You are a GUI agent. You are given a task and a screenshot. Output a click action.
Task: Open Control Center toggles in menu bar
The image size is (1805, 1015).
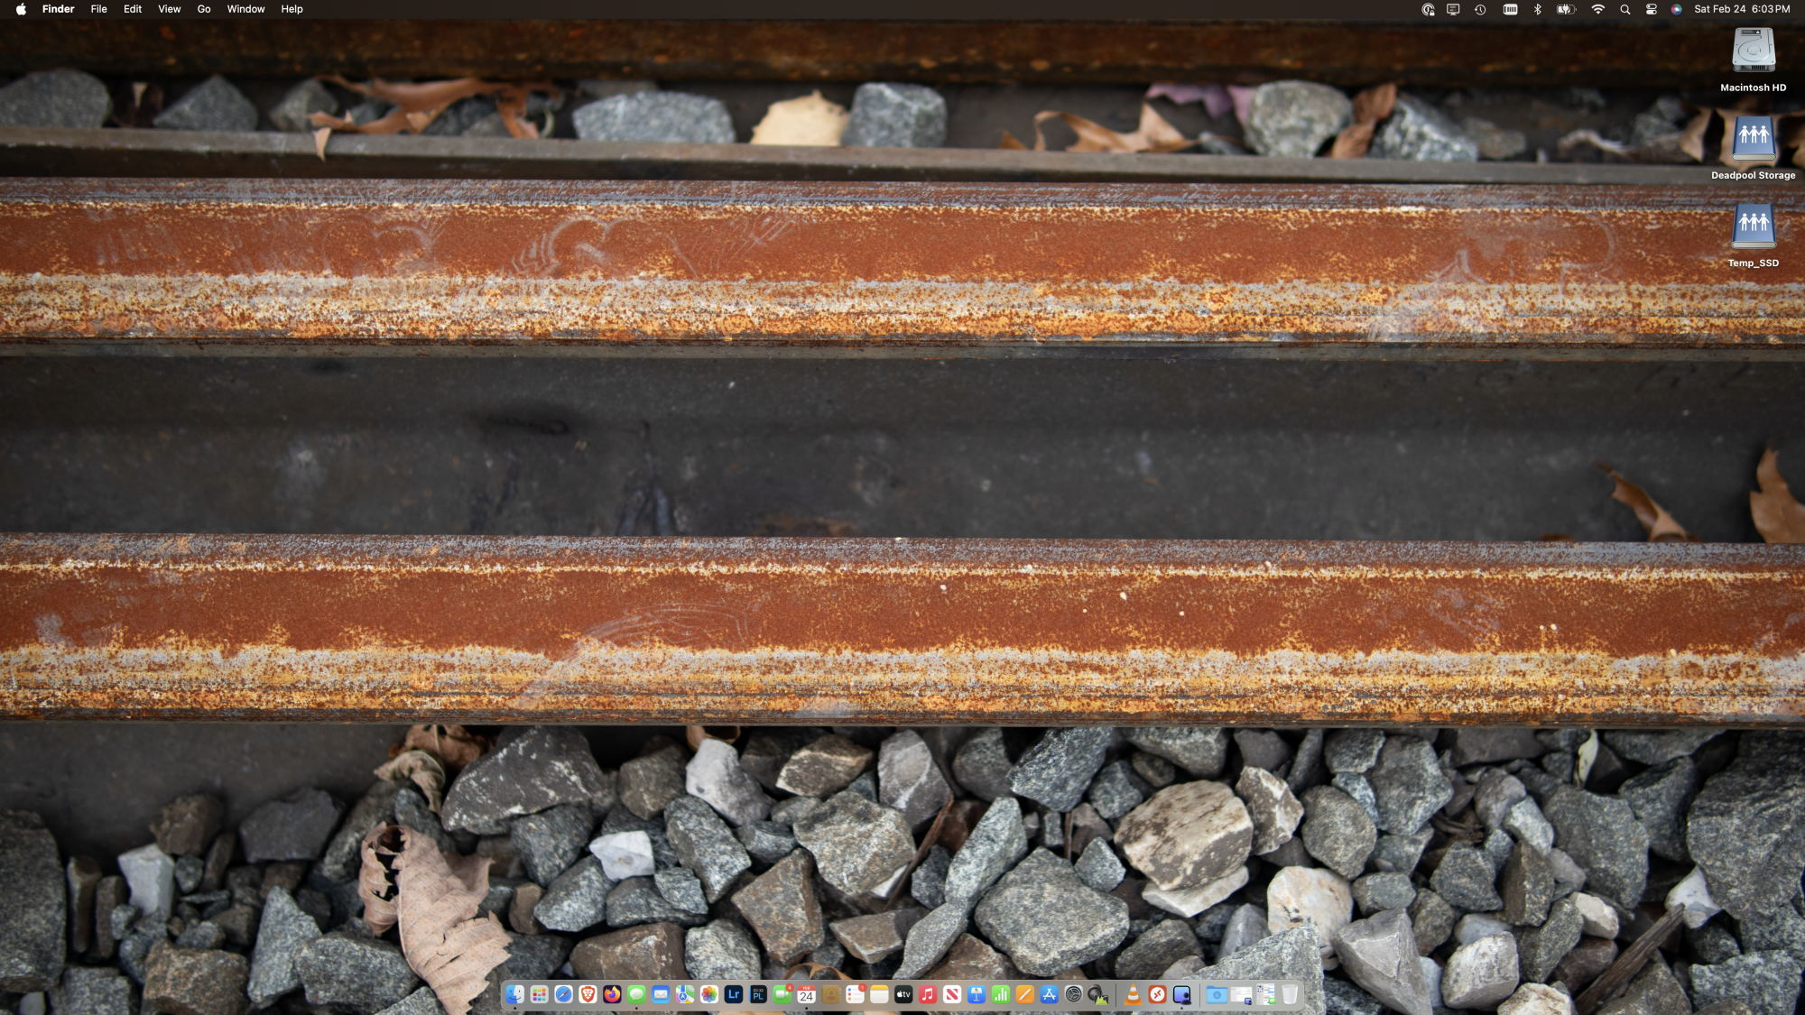point(1651,9)
